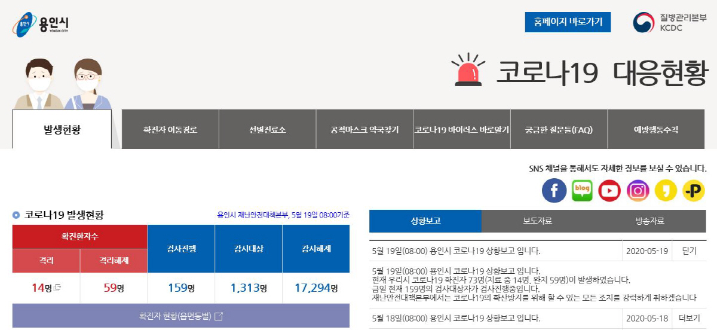
Task: Go to 공적마스크 약국찾기 menu
Action: pyautogui.click(x=364, y=129)
